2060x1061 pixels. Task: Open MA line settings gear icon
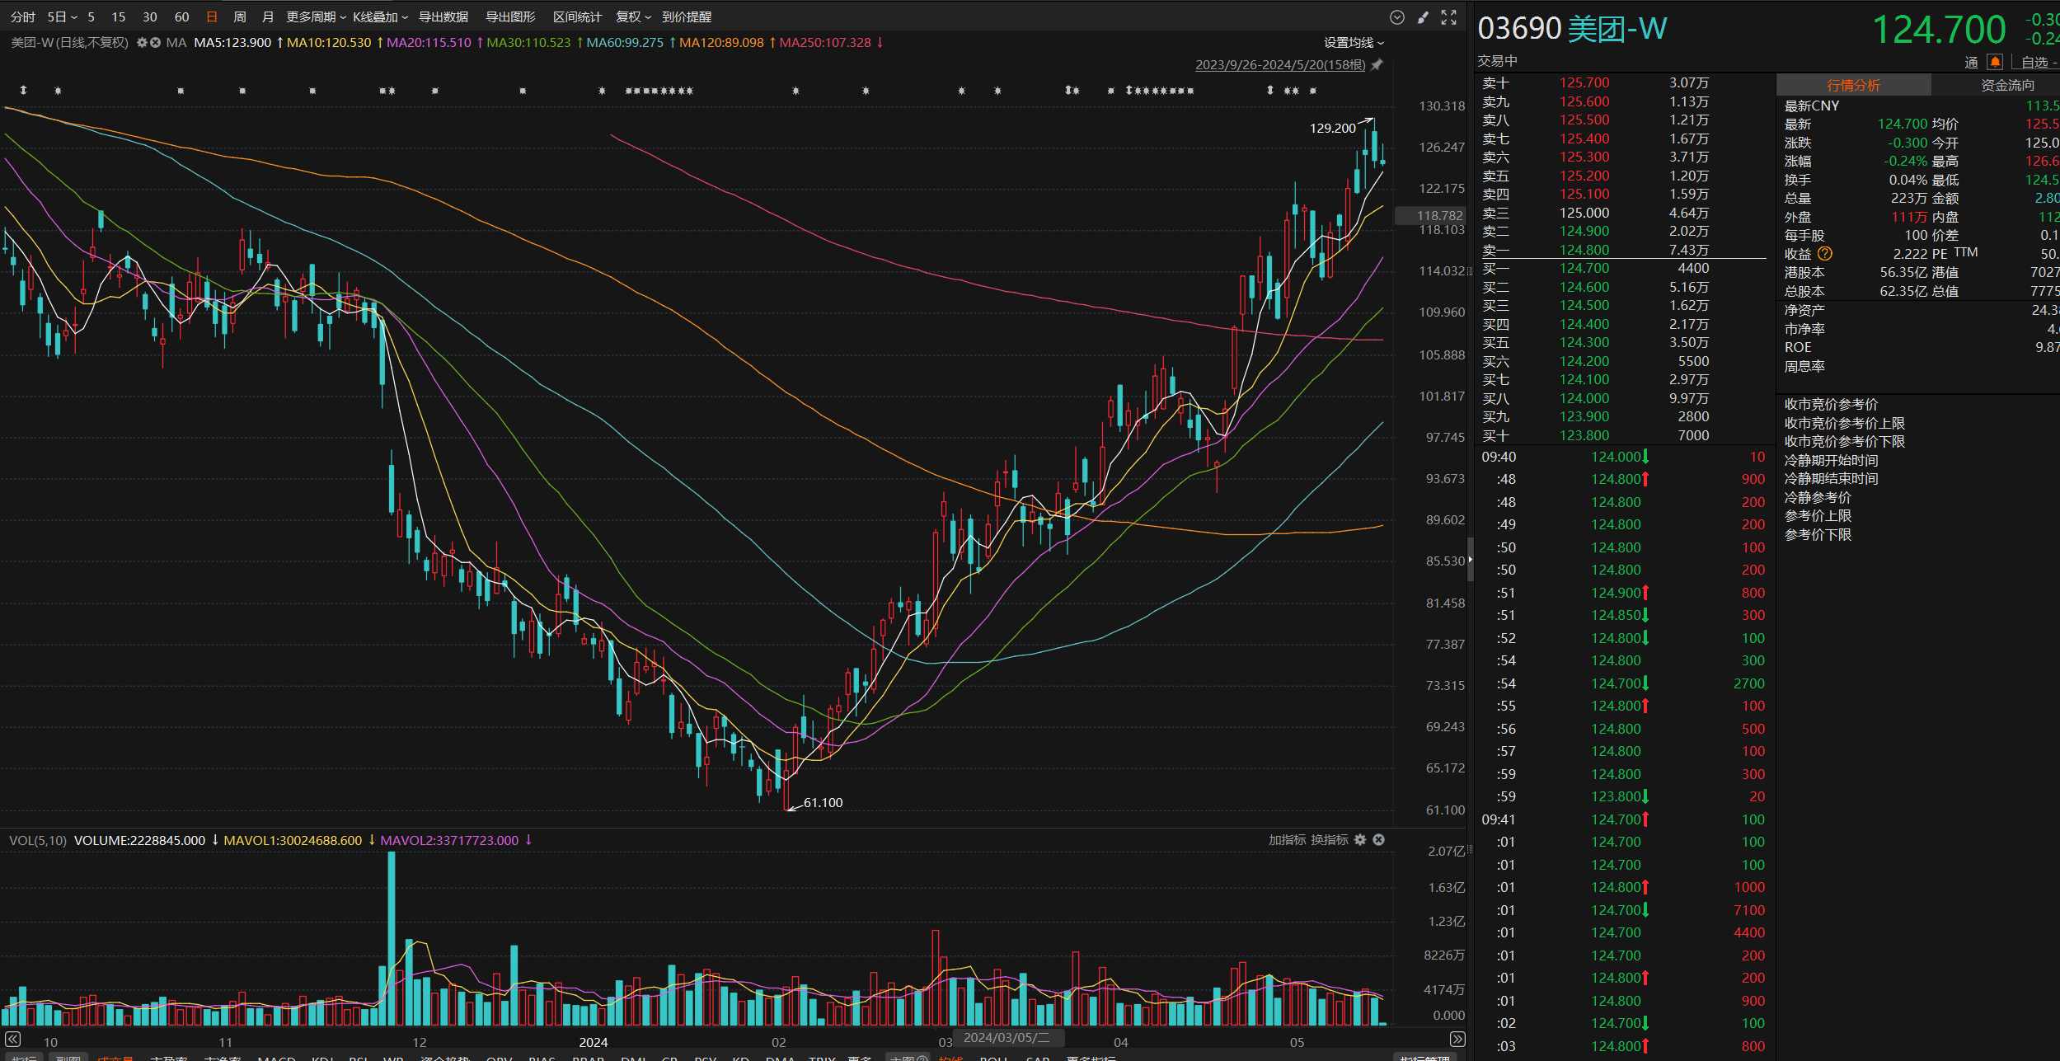142,42
